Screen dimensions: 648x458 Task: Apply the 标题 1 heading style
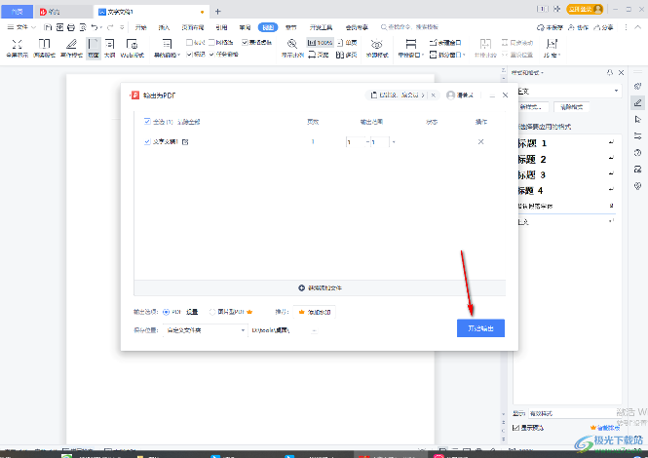[566, 143]
